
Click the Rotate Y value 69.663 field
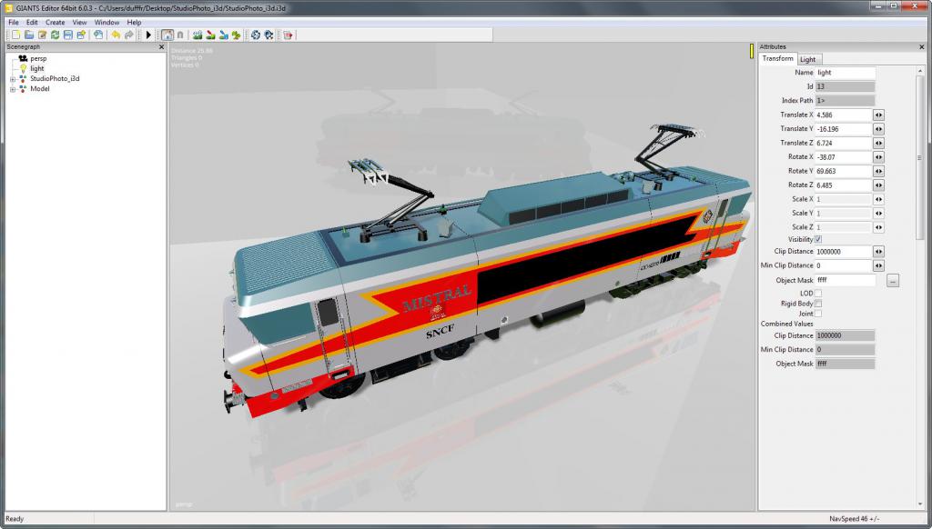coord(844,171)
